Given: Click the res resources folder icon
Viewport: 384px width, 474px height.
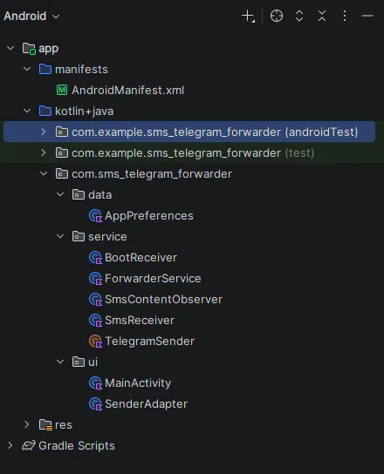Looking at the screenshot, I should coord(45,425).
